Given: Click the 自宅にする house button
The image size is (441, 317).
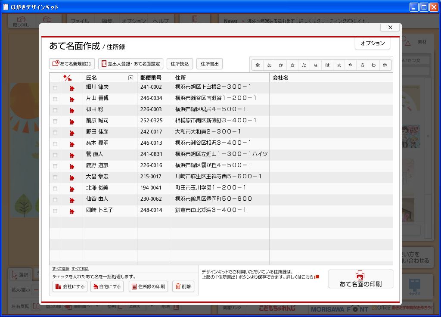Looking at the screenshot, I should [x=107, y=286].
